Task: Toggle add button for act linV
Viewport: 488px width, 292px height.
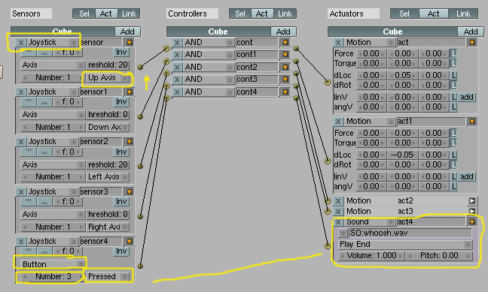Action: click(466, 97)
